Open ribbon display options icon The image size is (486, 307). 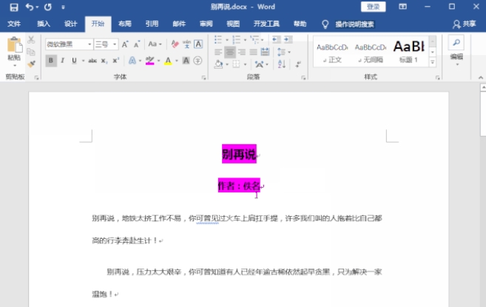402,7
